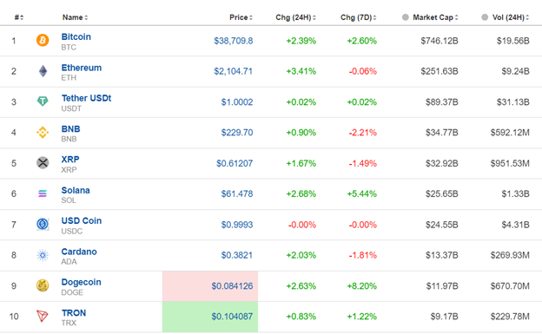The height and width of the screenshot is (334, 542).
Task: Sort by Chg (24H) column header
Action: (x=295, y=17)
